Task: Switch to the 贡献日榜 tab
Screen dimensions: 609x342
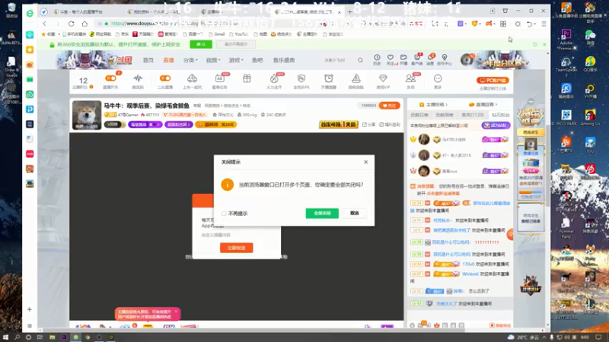Action: click(419, 116)
